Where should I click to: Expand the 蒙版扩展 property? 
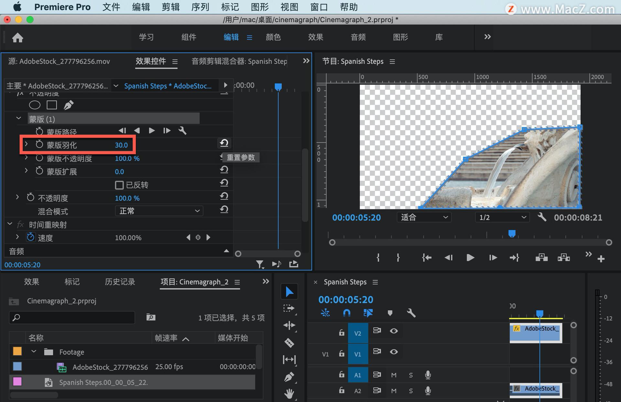click(x=26, y=171)
